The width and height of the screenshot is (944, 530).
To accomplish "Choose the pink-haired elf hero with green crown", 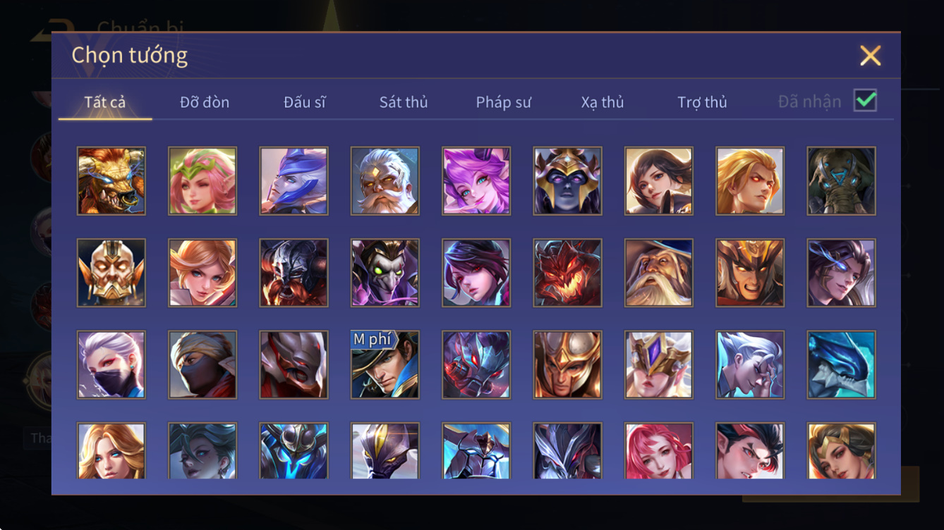I will tap(202, 180).
